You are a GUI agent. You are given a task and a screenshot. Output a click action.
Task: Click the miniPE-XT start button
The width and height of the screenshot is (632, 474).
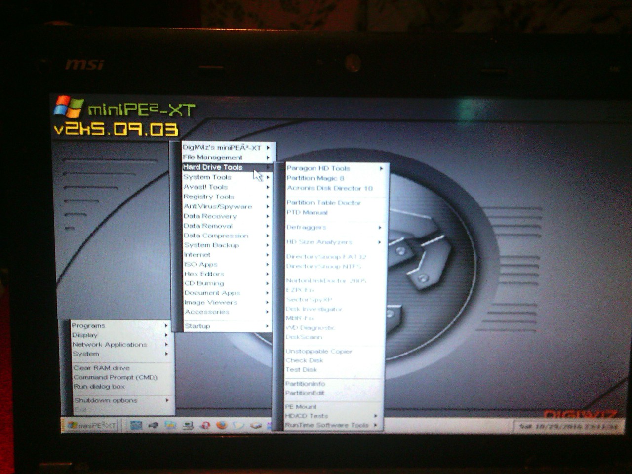click(x=91, y=425)
